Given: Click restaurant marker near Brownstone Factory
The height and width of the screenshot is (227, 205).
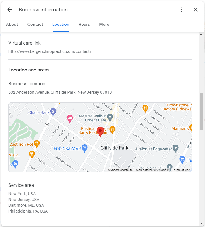Looking at the screenshot, I should [x=145, y=108].
